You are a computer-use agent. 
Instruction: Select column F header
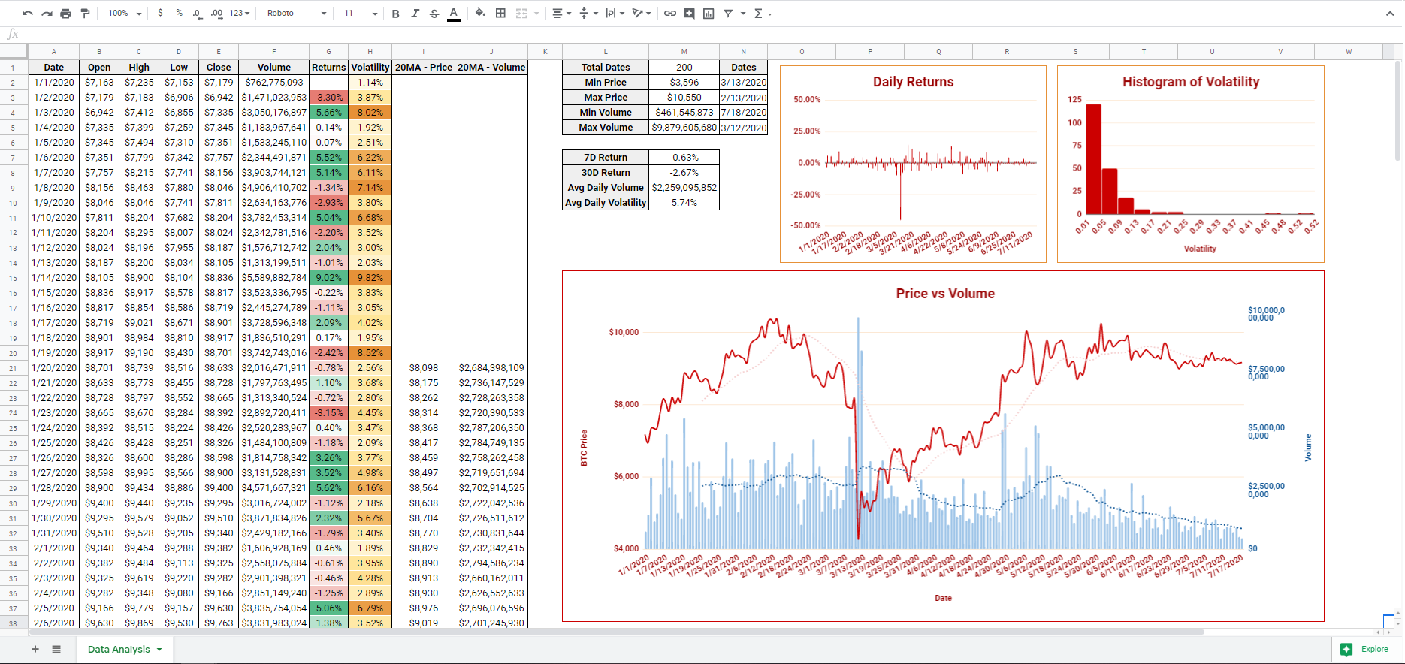(273, 52)
